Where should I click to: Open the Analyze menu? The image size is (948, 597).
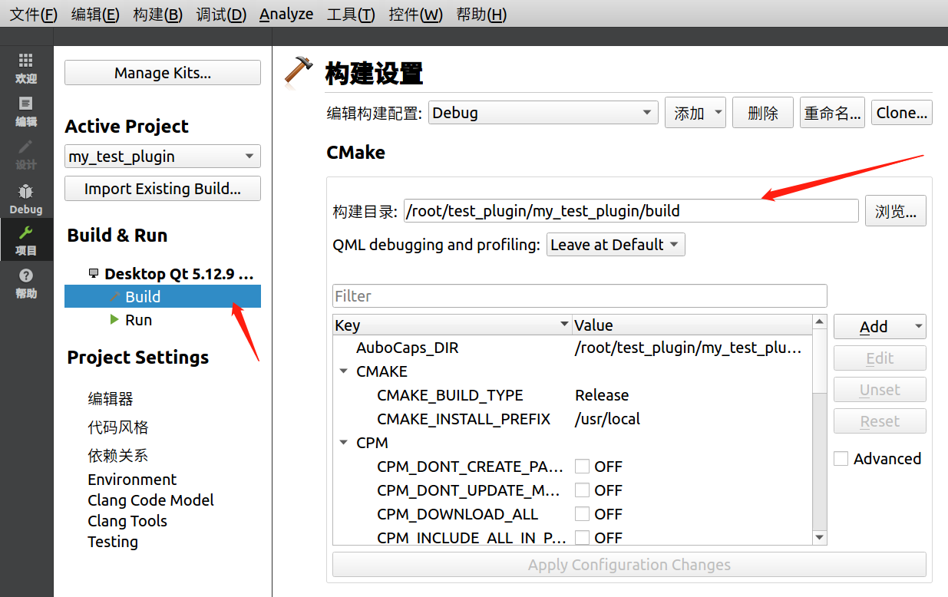pos(286,14)
